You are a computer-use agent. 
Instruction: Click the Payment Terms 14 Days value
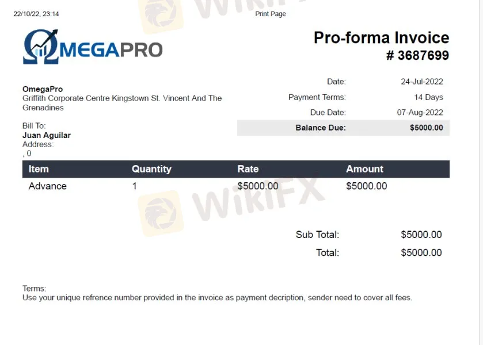point(428,97)
